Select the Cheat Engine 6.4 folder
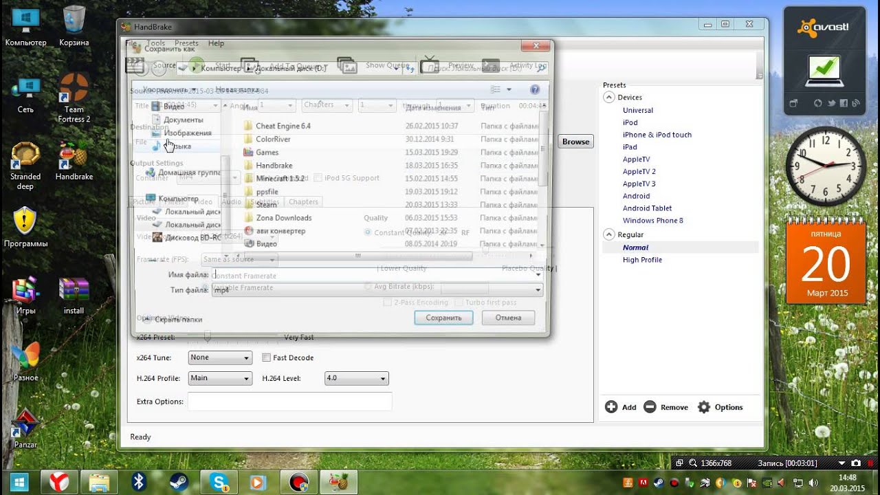The image size is (880, 495). click(x=283, y=126)
